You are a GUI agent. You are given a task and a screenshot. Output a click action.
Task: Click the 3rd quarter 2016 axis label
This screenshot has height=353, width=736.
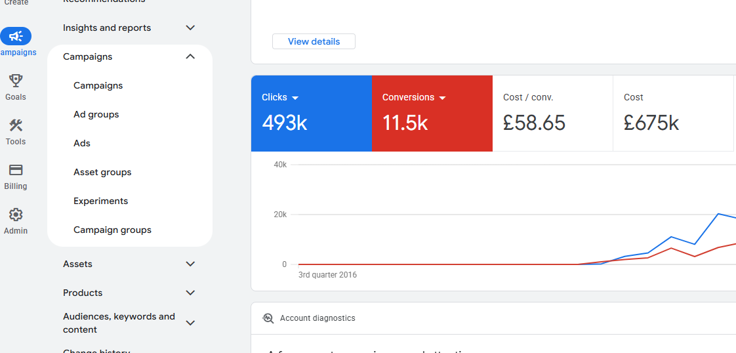coord(327,275)
